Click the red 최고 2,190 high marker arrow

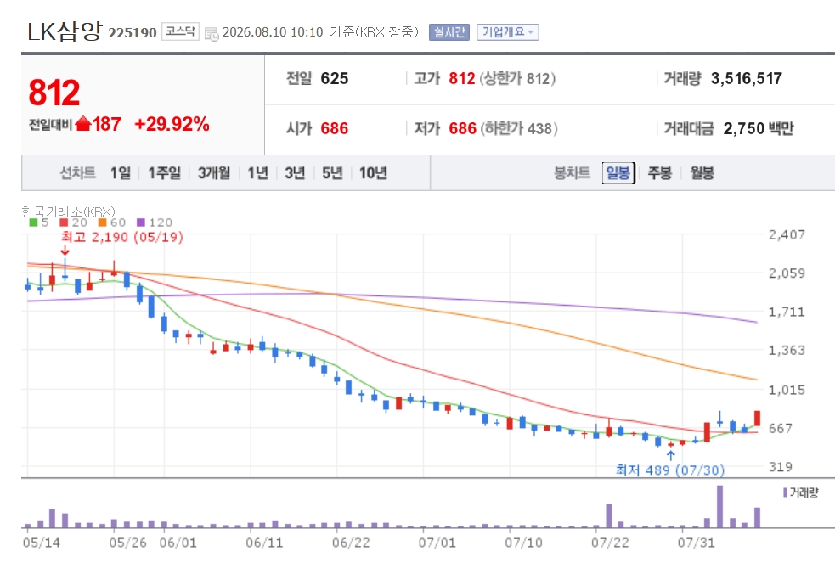[x=65, y=250]
